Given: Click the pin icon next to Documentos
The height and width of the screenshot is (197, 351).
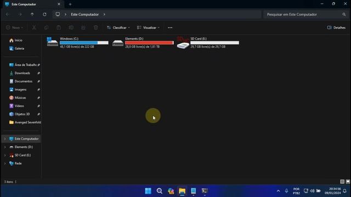Looking at the screenshot, I should tap(38, 82).
